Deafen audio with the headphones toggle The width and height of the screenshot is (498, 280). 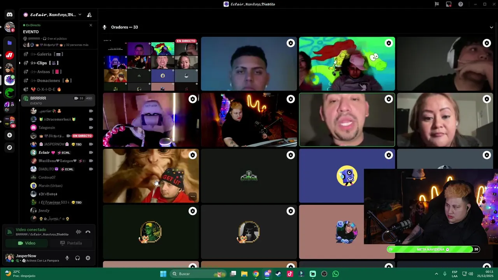tap(77, 258)
